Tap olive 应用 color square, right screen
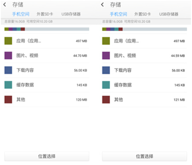This screenshot has height=165, width=192. (106, 41)
